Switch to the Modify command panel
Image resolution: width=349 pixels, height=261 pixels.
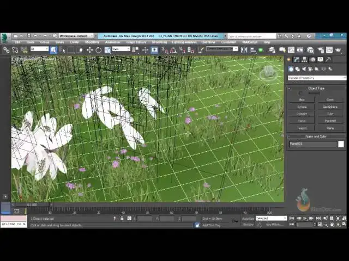[296, 59]
